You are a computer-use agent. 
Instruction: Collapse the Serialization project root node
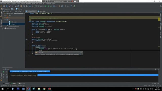pos(3,13)
